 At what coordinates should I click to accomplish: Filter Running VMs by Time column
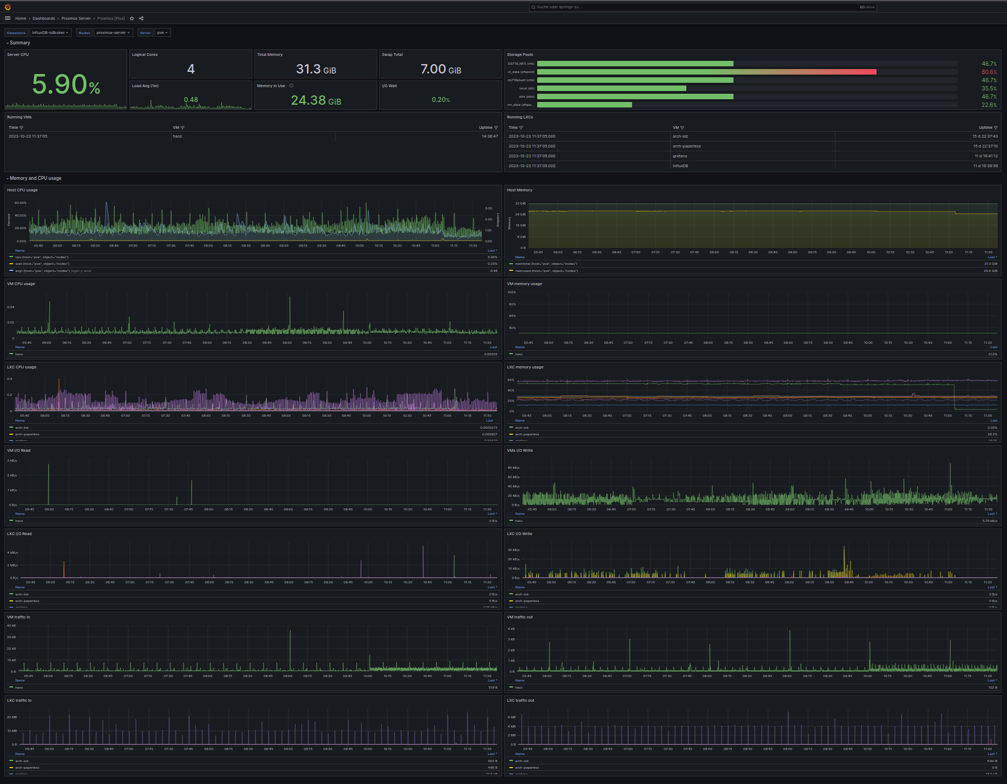21,128
